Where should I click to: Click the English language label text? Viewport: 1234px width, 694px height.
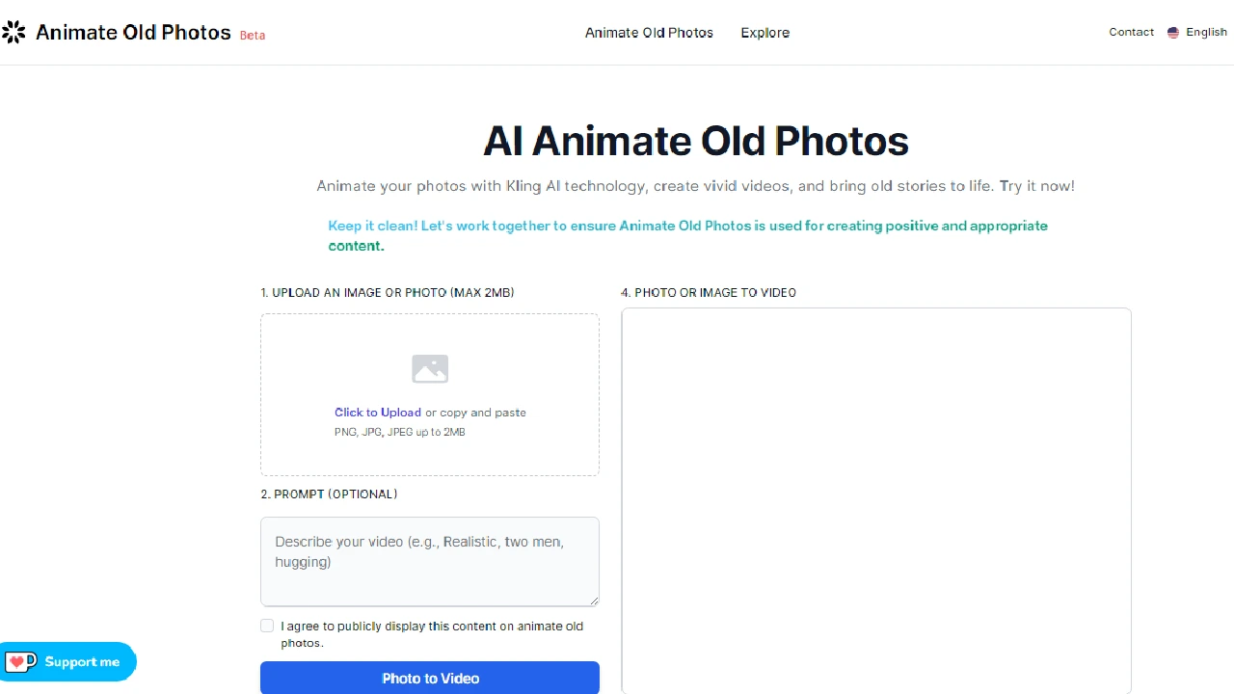1207,32
